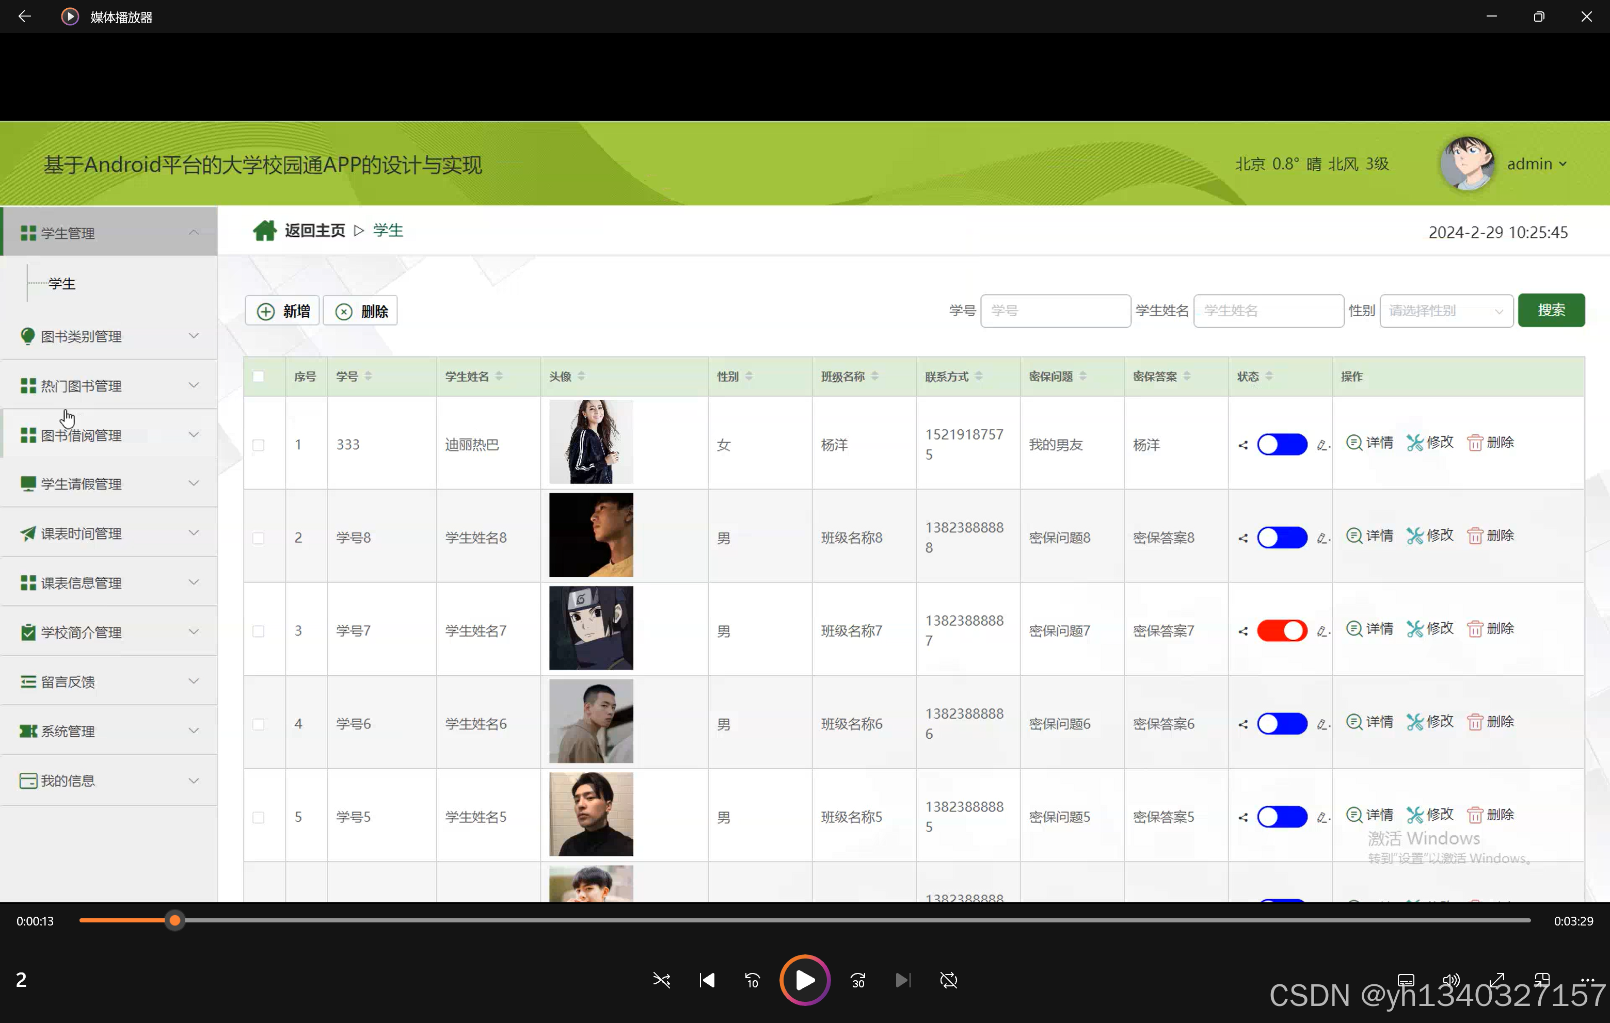Select the 学生 submenu item
Screen dimensions: 1610x1023
coord(62,283)
